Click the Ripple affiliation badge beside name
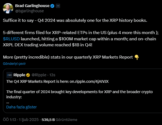Screen dimensions: 162x125 58,6
